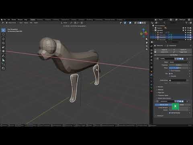Click the viewport pan hand icon
This screenshot has width=193, height=145.
point(147,43)
